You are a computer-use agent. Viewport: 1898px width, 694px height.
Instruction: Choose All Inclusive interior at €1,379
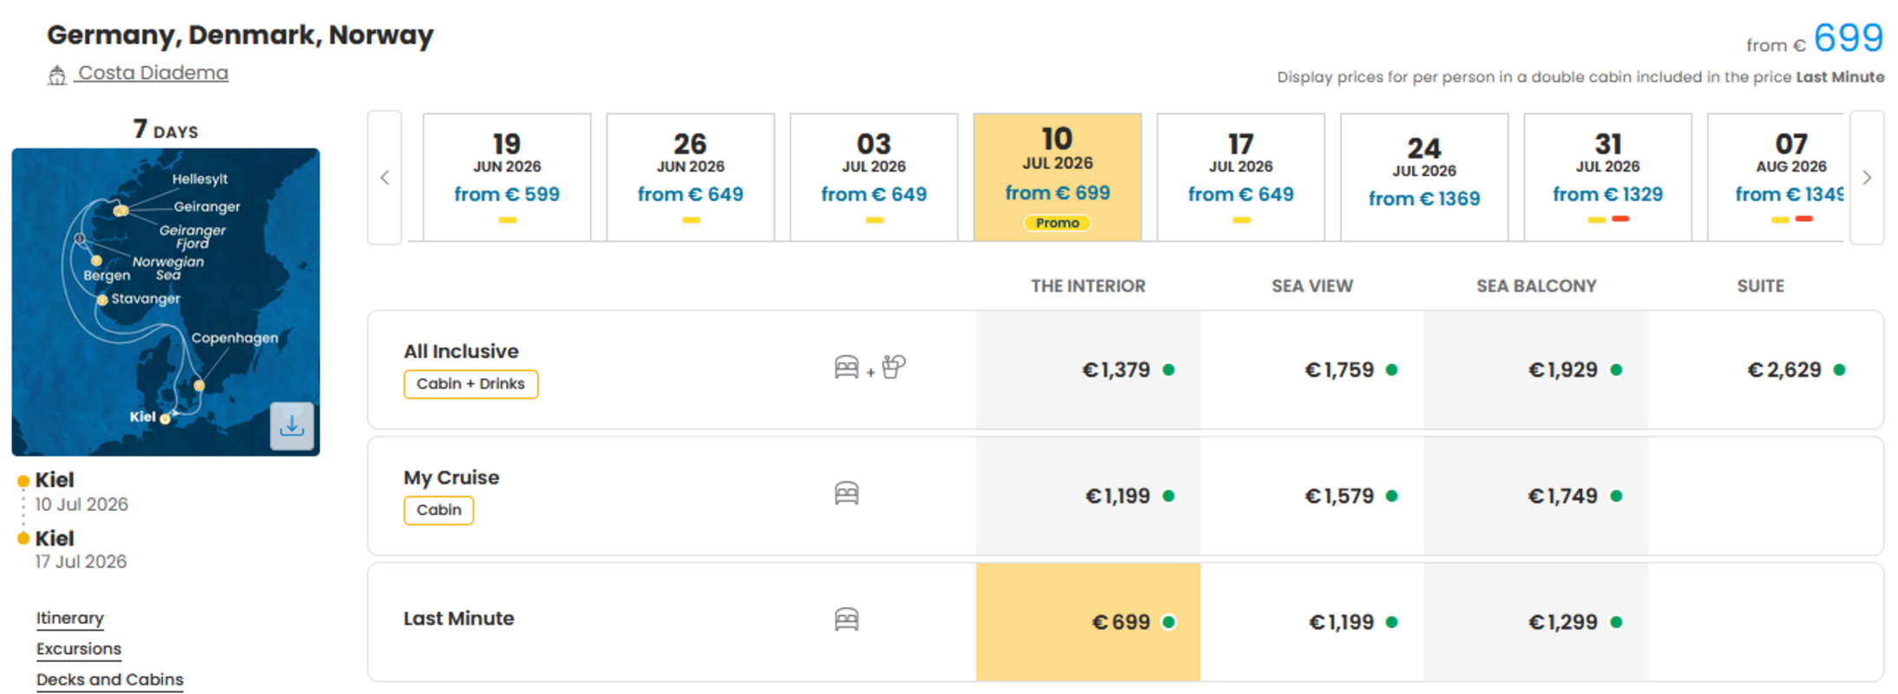(1088, 370)
